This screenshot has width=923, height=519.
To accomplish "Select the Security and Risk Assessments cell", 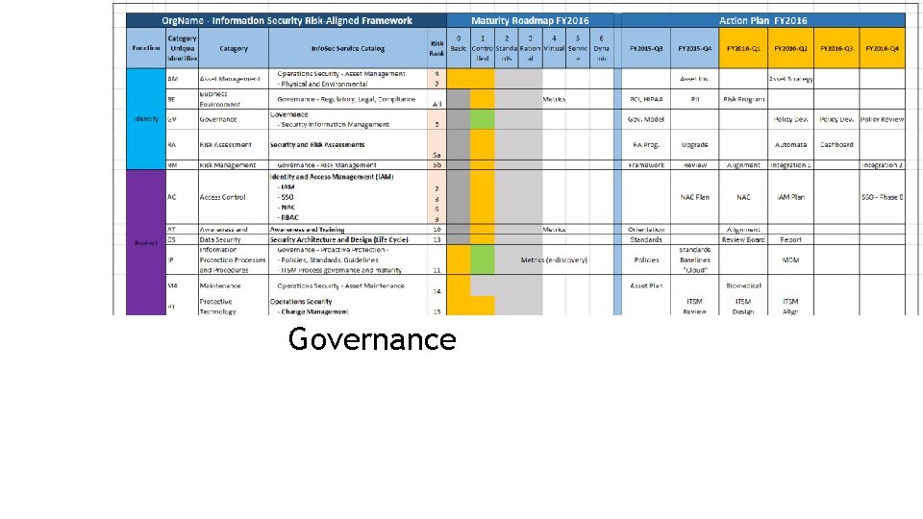I will (348, 145).
